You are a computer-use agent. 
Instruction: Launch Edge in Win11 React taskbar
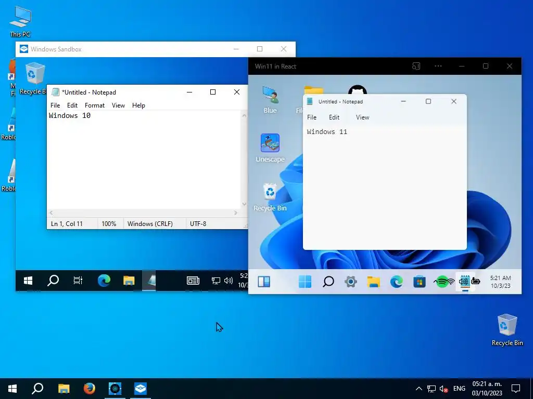pyautogui.click(x=396, y=282)
